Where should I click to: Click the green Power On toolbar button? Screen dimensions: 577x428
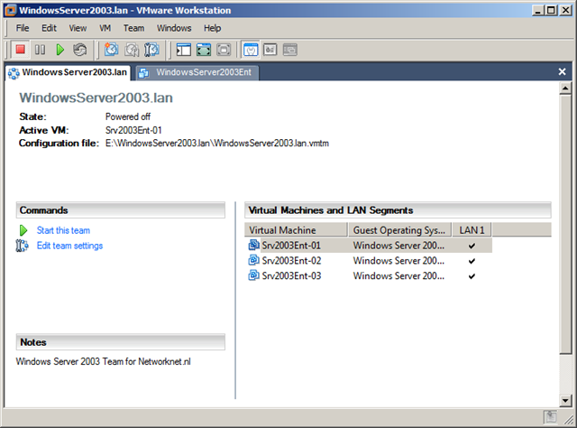(x=60, y=50)
